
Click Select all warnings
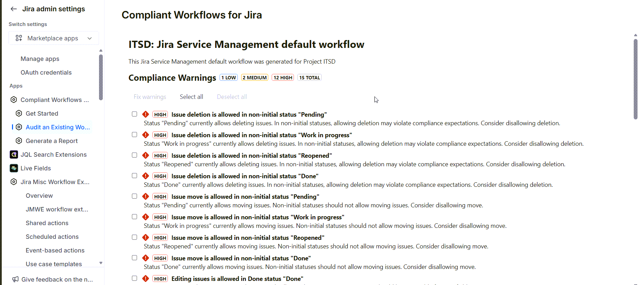[x=191, y=97]
